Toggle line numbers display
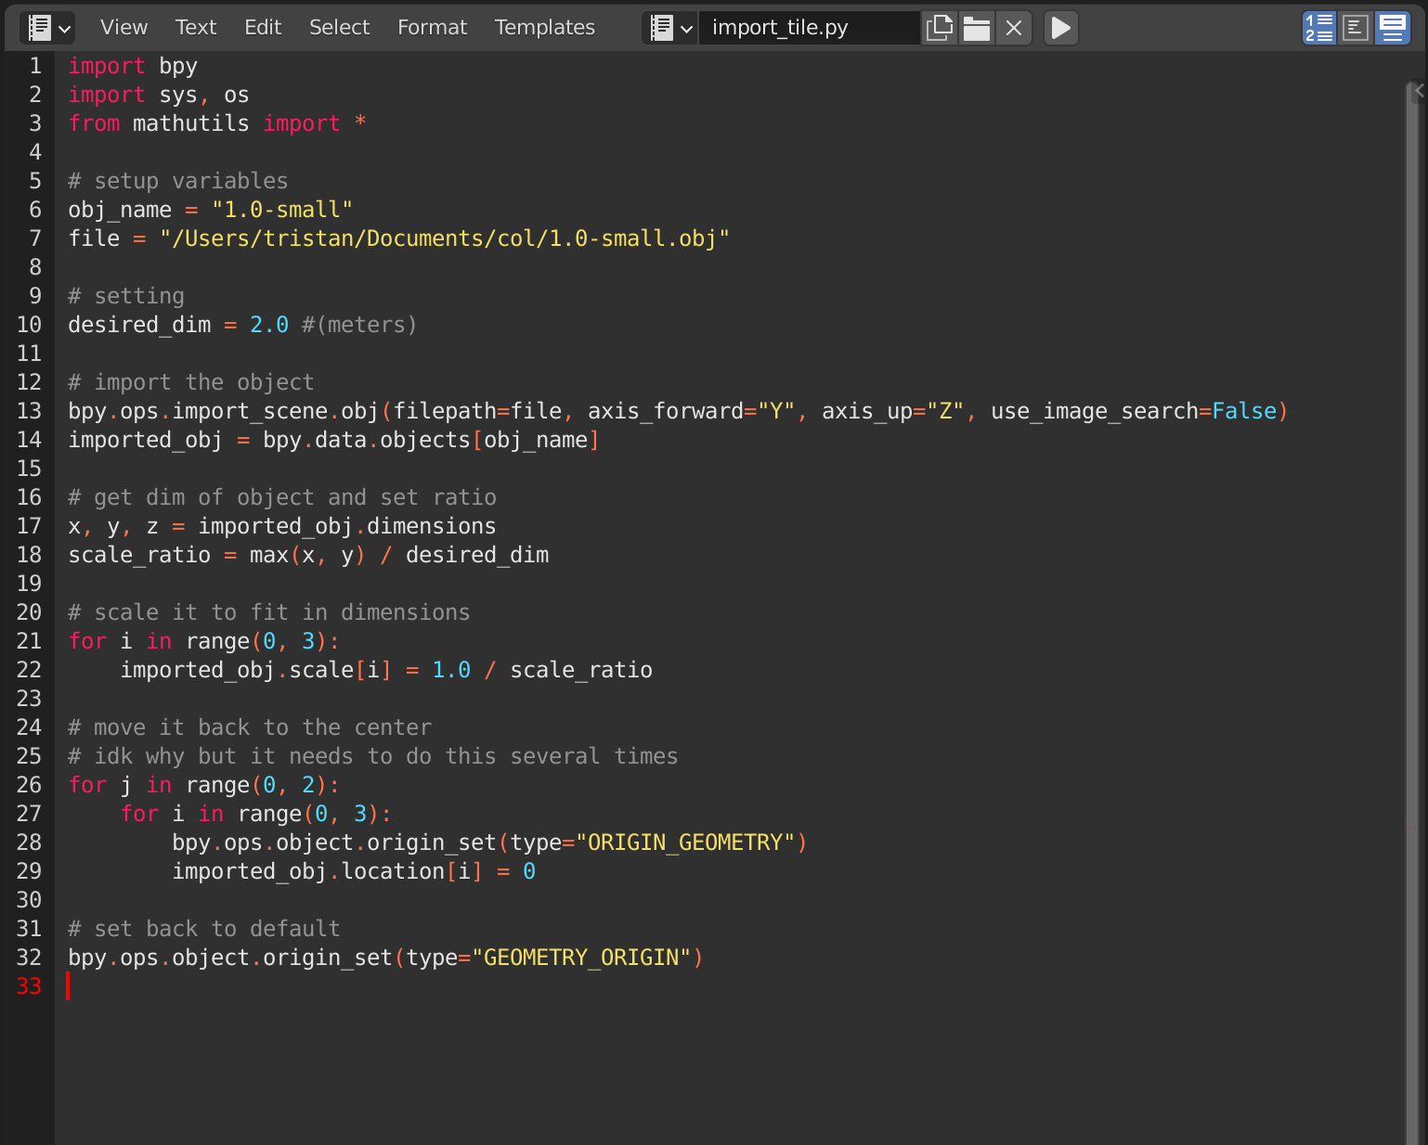 pyautogui.click(x=1318, y=28)
